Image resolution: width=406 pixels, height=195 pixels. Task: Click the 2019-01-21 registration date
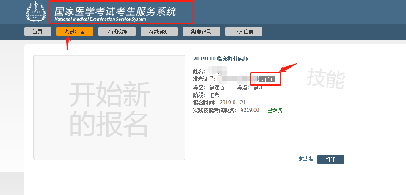click(233, 103)
